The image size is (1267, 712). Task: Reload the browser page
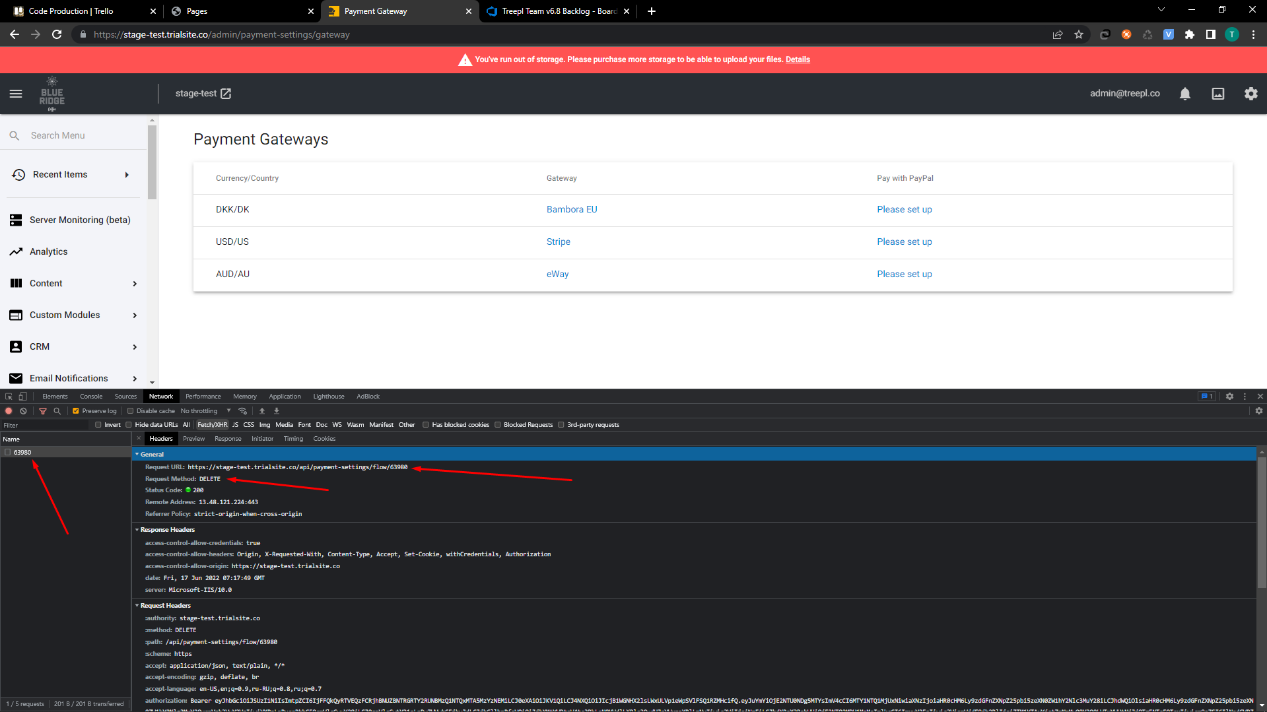57,34
